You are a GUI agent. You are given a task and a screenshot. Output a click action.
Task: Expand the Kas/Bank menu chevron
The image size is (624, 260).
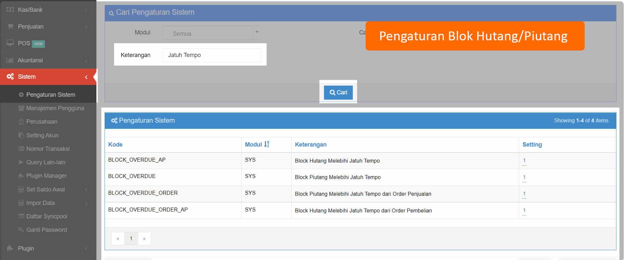point(86,10)
